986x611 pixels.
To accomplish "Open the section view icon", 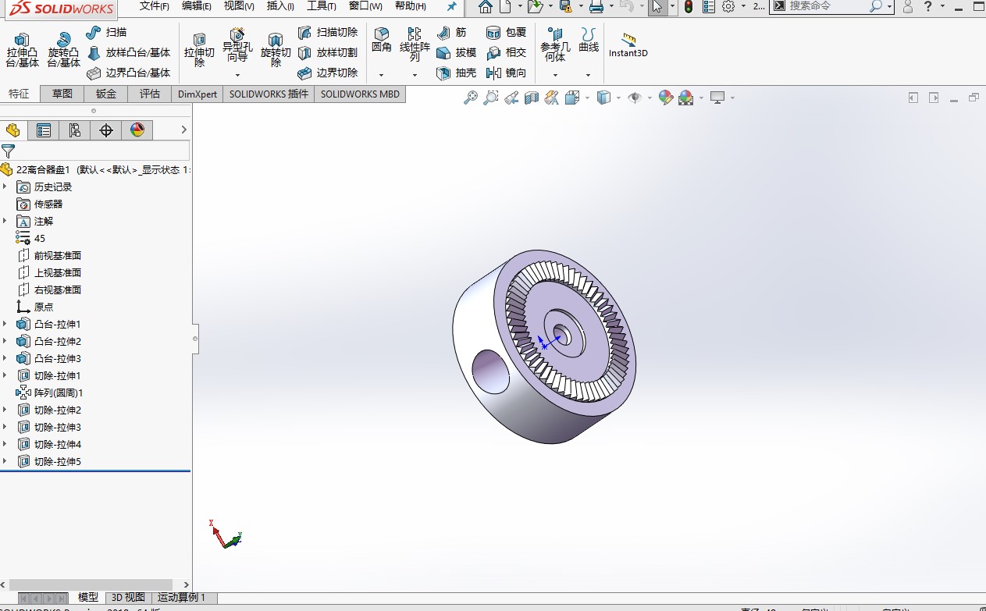I will [x=532, y=98].
